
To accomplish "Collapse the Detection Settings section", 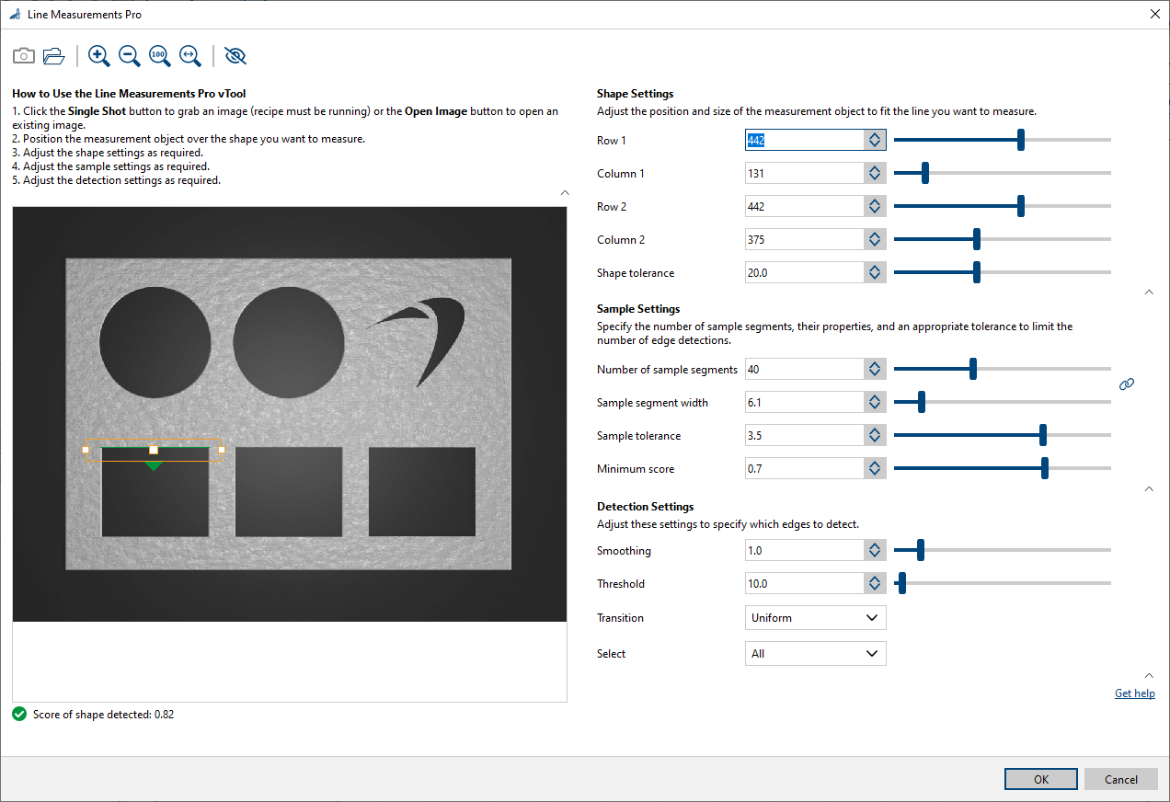I will click(x=1148, y=676).
